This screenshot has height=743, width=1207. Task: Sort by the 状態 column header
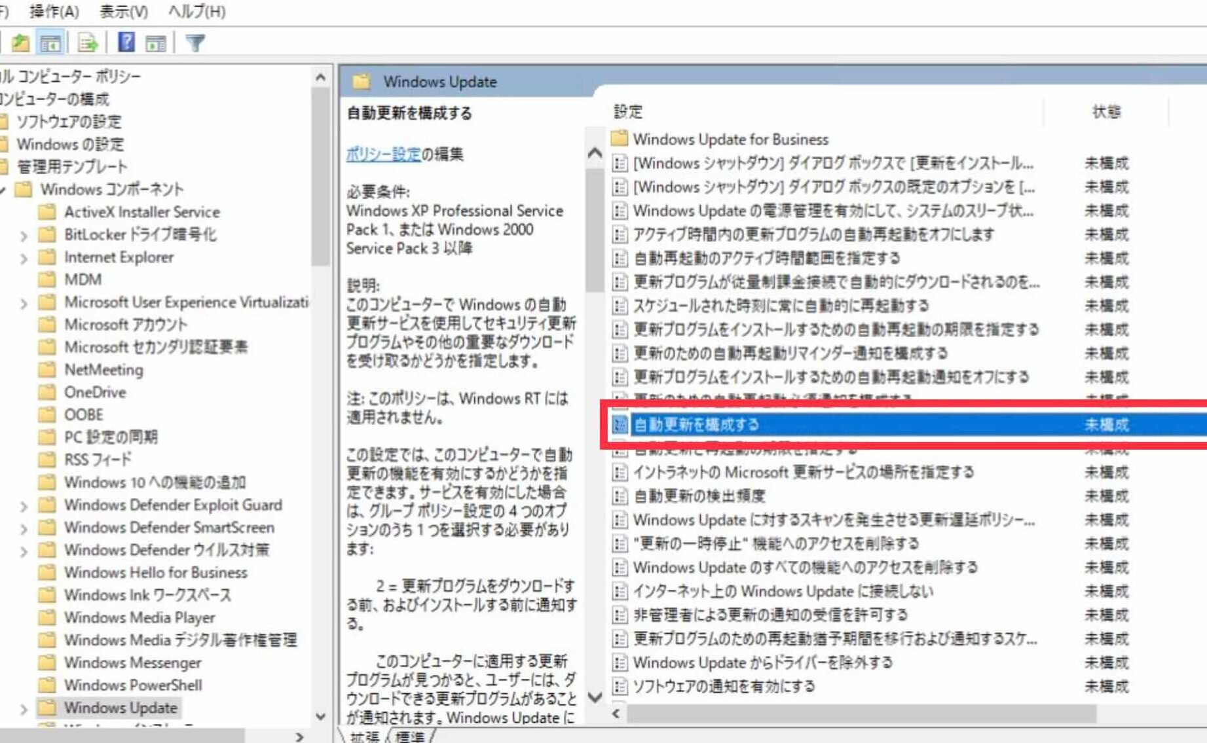[1106, 111]
